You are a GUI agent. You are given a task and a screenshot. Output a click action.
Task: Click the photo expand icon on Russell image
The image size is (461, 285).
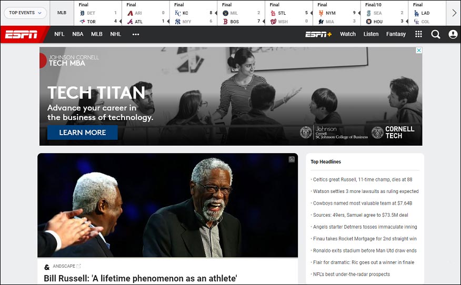292,159
